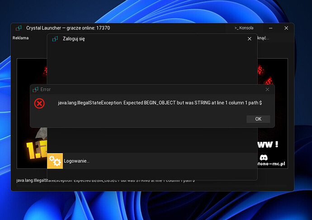Click the Logowanie... status text
This screenshot has width=312, height=220.
(76, 161)
